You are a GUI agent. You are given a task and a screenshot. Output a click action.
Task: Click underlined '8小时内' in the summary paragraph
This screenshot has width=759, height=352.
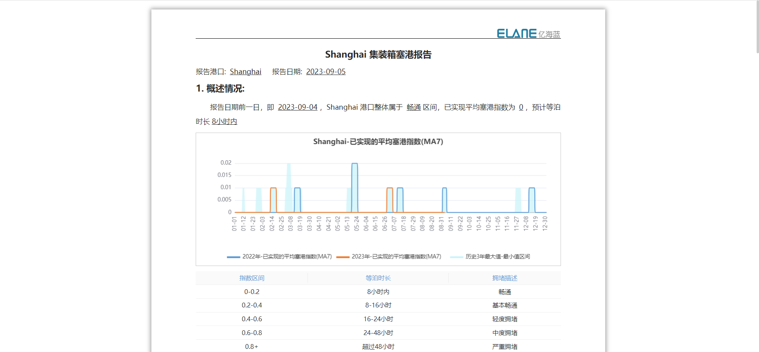[225, 121]
